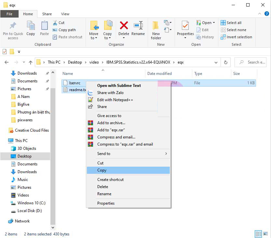Click the Refresh address bar button
The width and height of the screenshot is (271, 238).
point(225,62)
